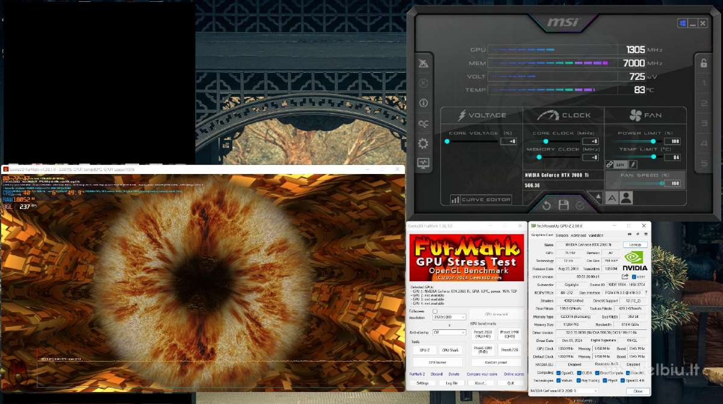Select the Graphics Card tab in GPU-Z
The height and width of the screenshot is (404, 723).
[542, 234]
